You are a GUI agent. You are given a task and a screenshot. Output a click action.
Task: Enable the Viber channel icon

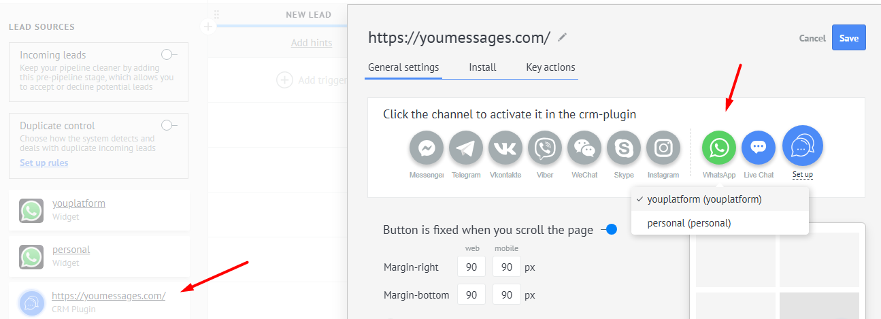[545, 148]
